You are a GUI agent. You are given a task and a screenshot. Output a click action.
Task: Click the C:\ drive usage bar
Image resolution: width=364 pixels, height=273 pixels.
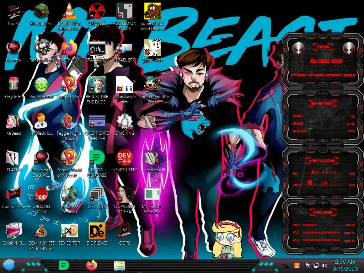(x=310, y=225)
